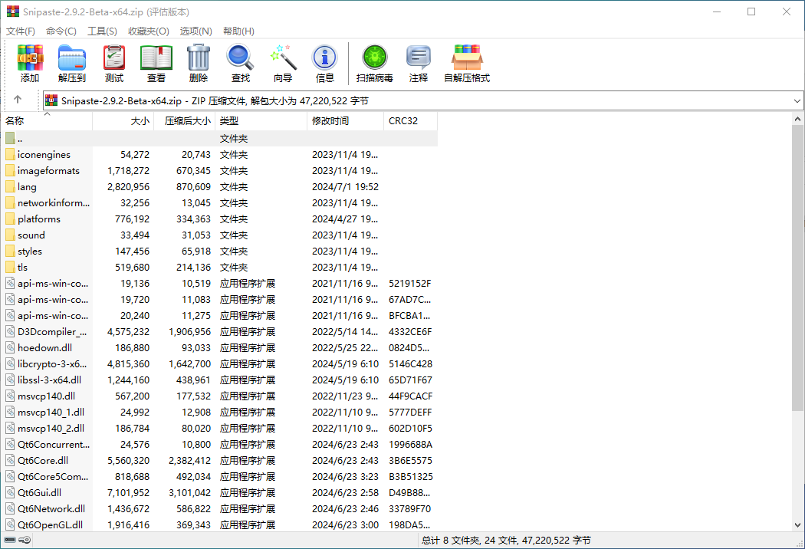Select the tls folder icon

(10, 267)
